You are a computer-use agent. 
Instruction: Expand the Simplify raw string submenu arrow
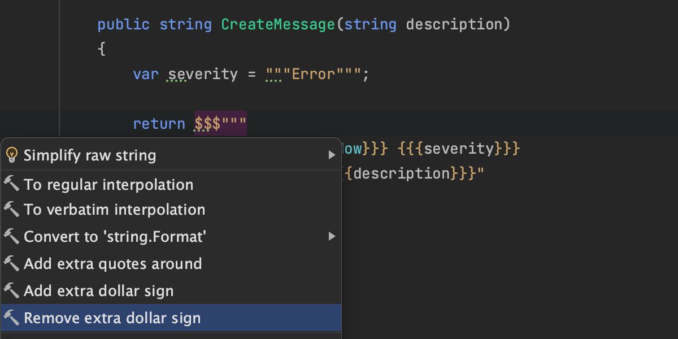coord(332,155)
